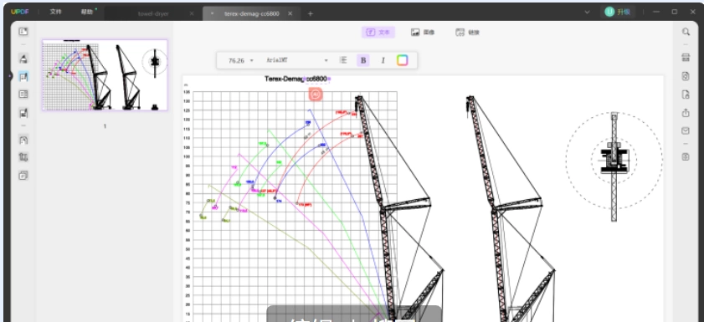Toggle Bold formatting button

pos(363,60)
